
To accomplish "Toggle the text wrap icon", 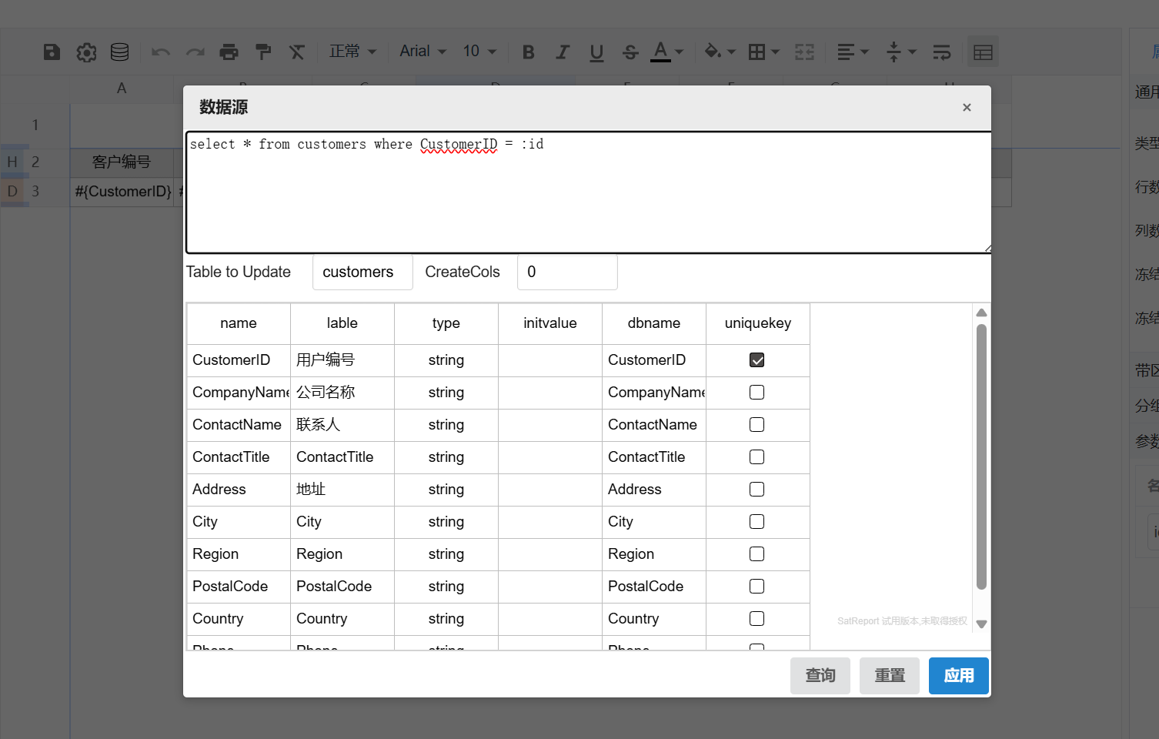I will [942, 52].
